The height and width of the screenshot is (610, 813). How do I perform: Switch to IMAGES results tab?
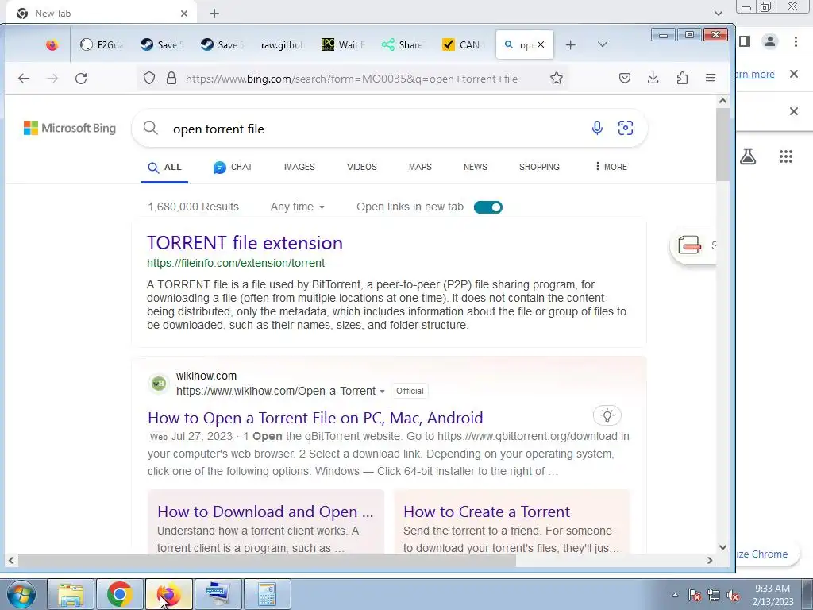click(x=299, y=167)
